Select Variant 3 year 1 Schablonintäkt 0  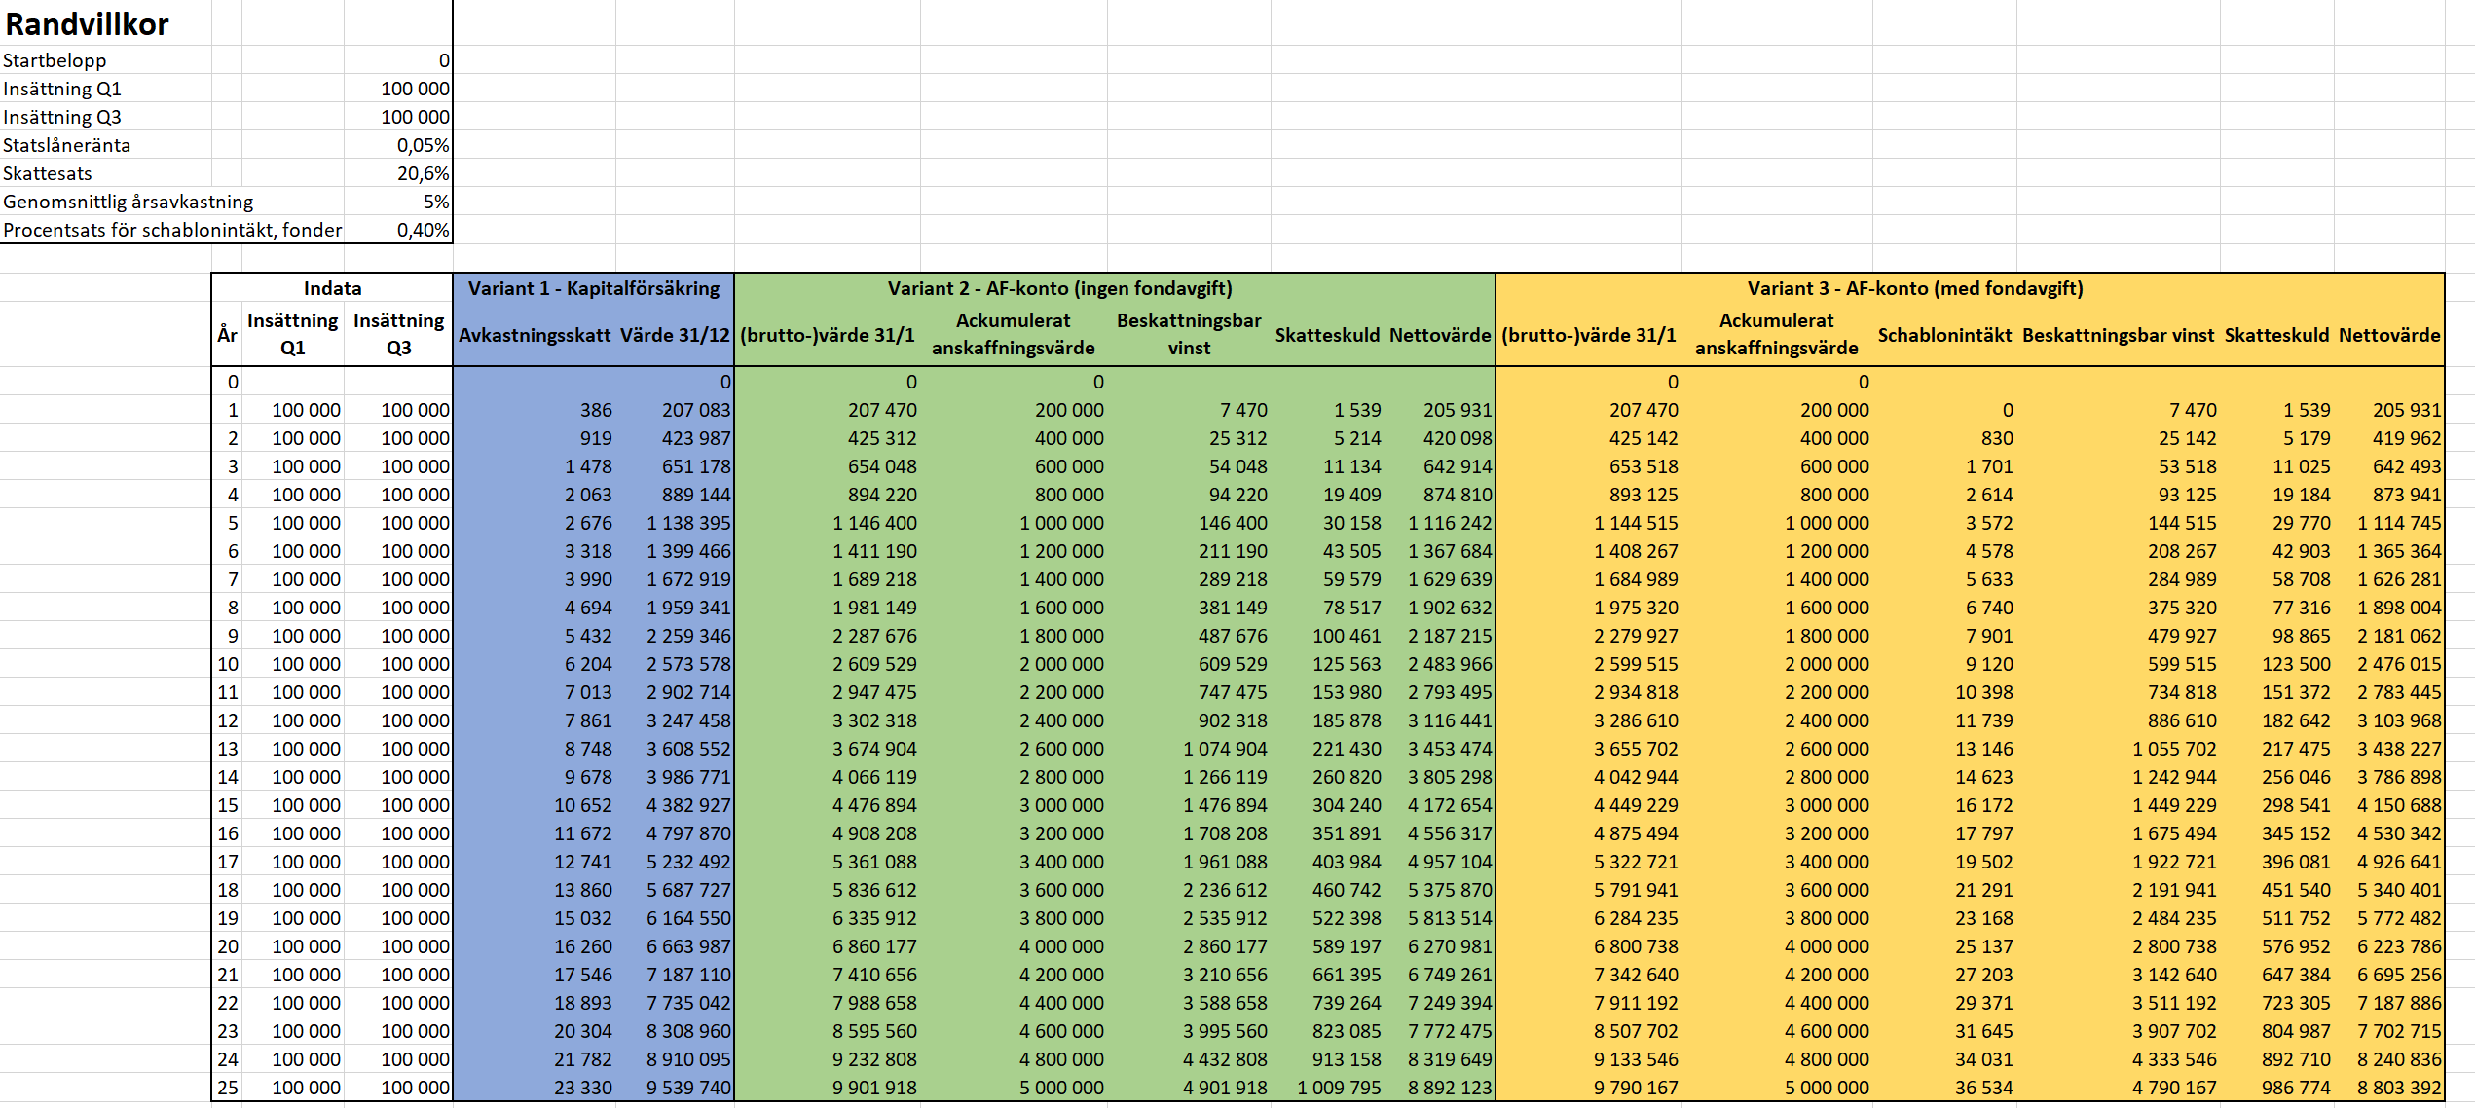(2007, 410)
